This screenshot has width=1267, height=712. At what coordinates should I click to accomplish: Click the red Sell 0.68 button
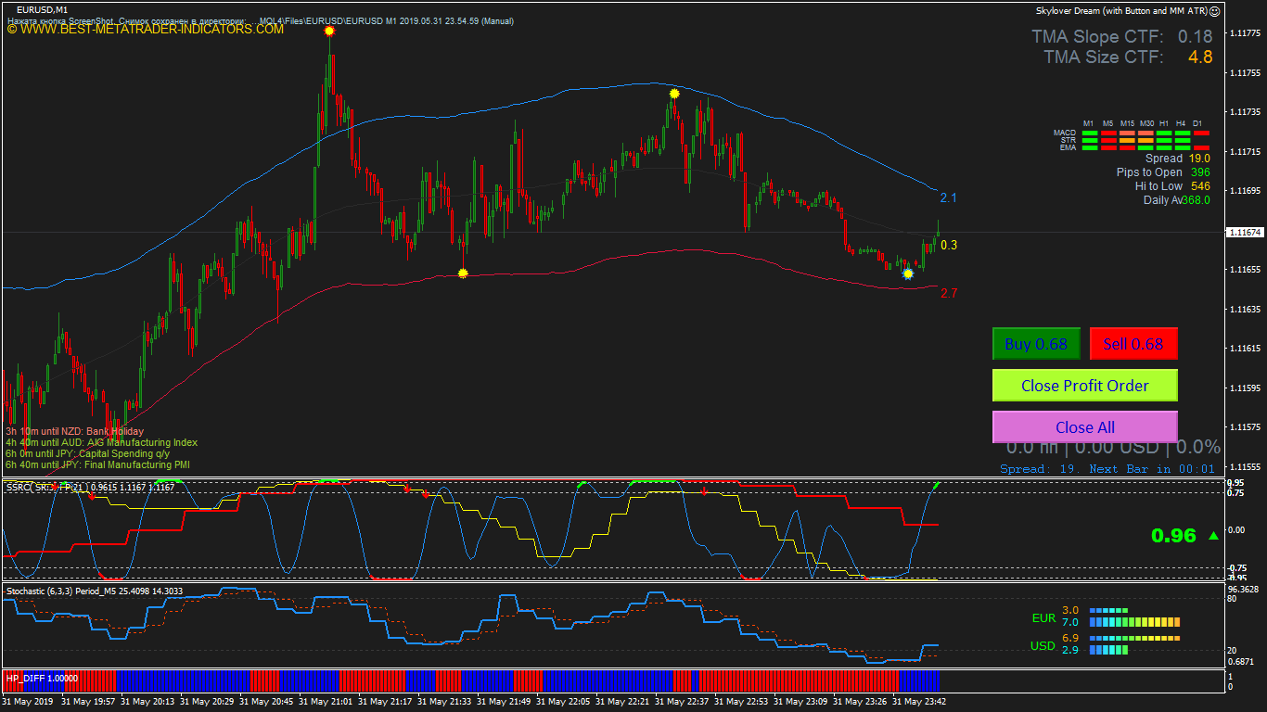1133,344
